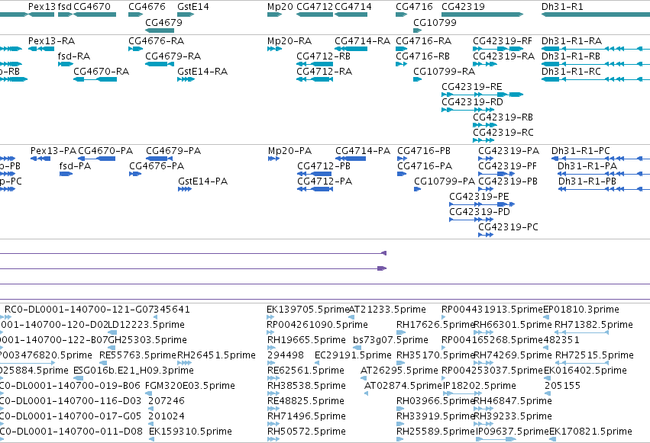Click EST FGM320E03.5prime
The height and width of the screenshot is (443, 650).
pos(190,386)
